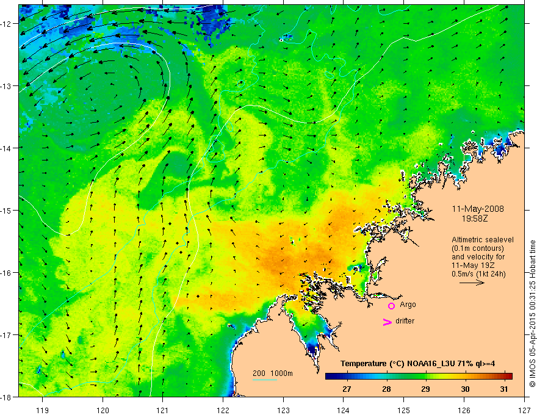Click longitude axis label 120
This screenshot has height=415, width=537.
(103, 410)
